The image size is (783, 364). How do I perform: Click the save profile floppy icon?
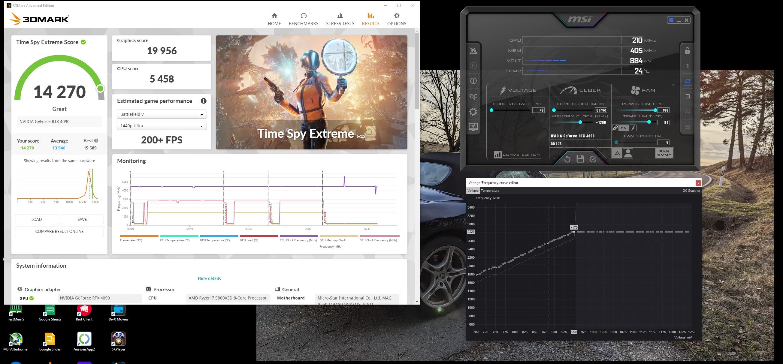580,159
